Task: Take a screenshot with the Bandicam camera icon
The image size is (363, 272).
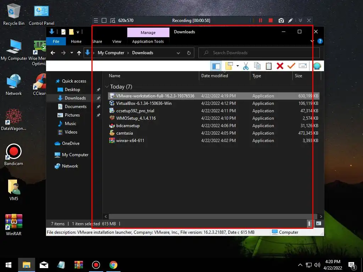Action: [281, 20]
